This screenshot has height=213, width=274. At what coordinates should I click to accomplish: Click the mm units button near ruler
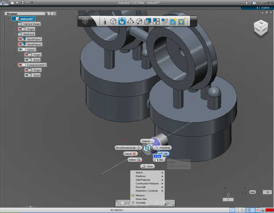coord(252,192)
